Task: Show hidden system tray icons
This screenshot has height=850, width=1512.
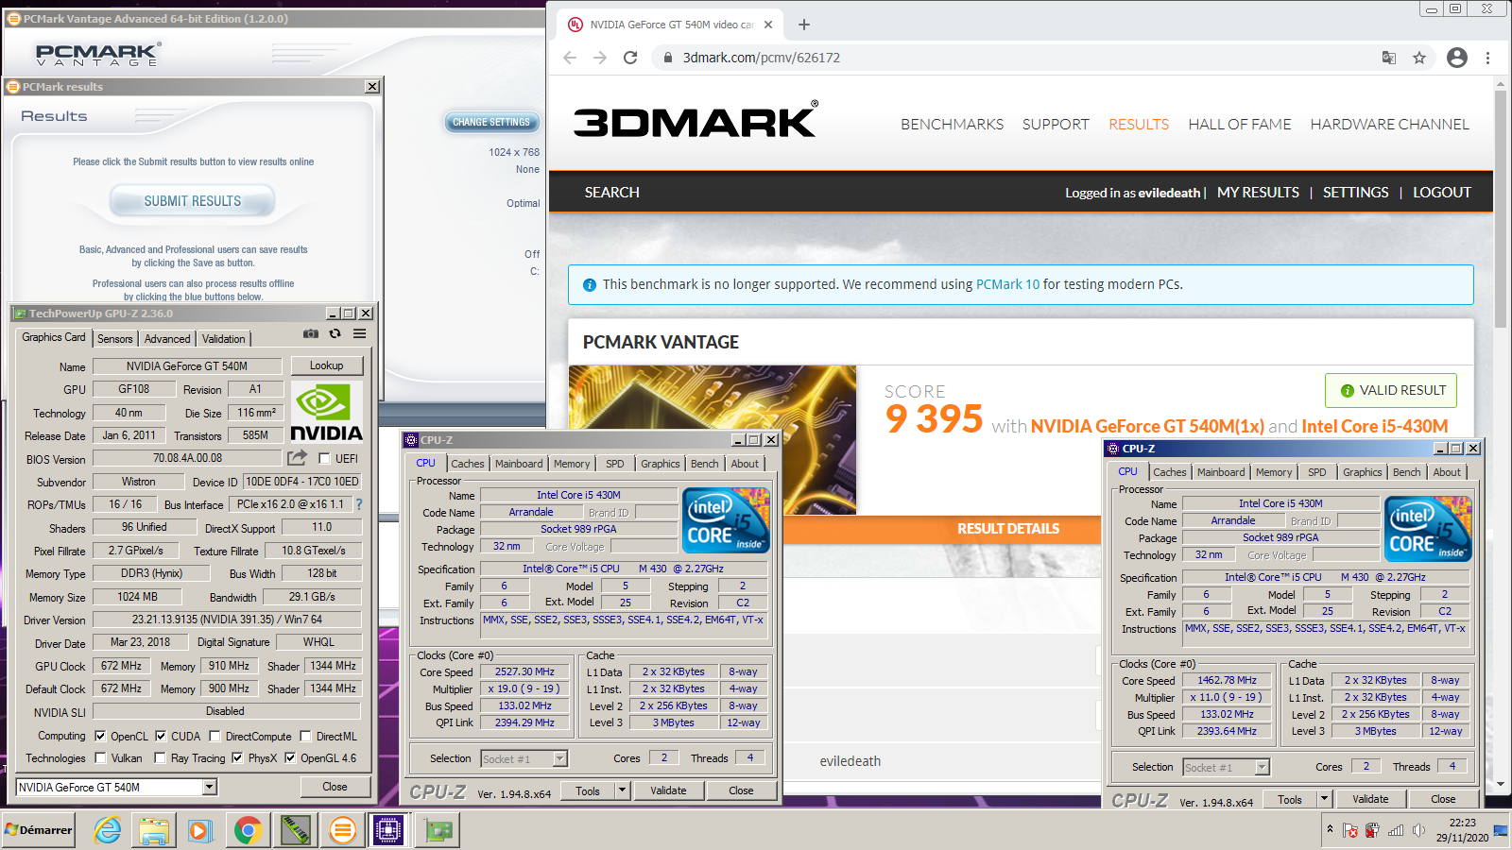Action: pyautogui.click(x=1330, y=828)
